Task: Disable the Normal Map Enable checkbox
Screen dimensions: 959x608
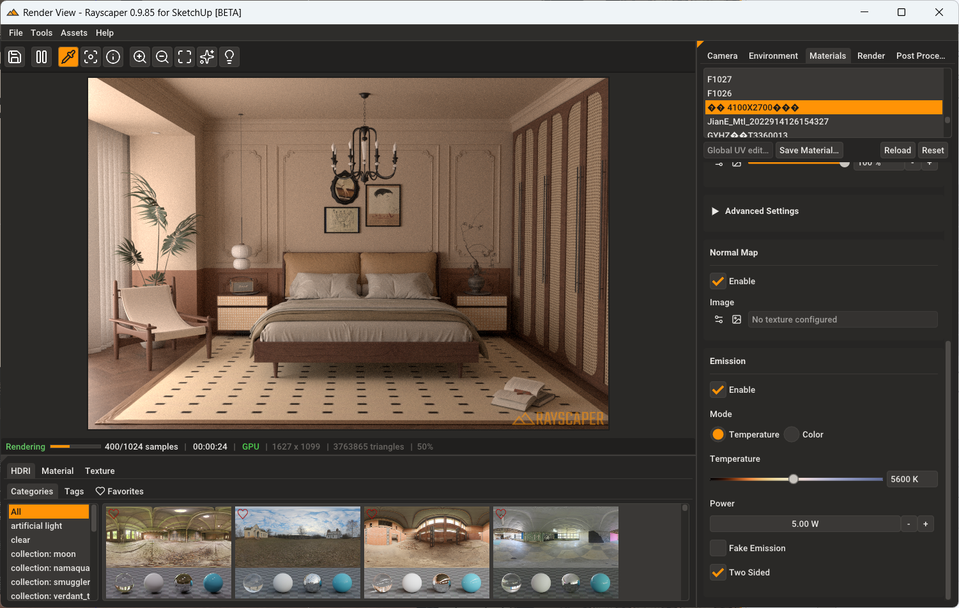Action: [x=718, y=281]
